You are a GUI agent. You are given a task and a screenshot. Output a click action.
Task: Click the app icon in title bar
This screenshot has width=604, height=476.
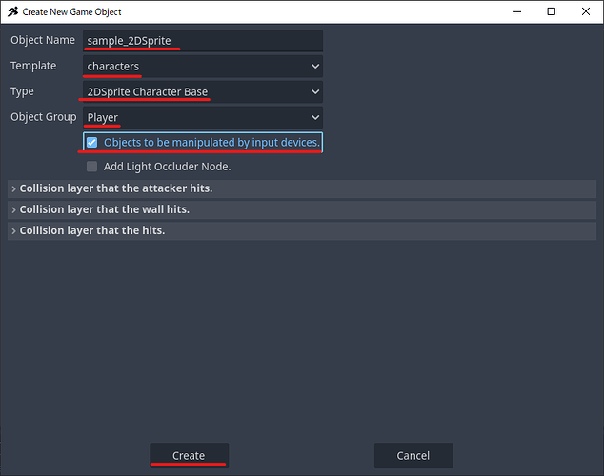[x=12, y=11]
